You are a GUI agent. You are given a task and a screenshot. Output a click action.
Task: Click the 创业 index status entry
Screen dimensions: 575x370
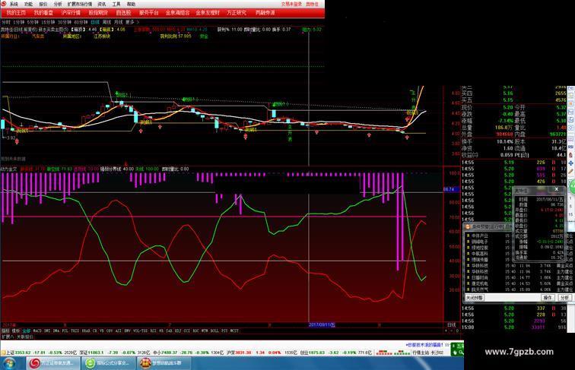pyautogui.click(x=335, y=353)
